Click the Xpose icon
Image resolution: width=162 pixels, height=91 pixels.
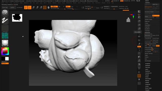tap(139, 83)
